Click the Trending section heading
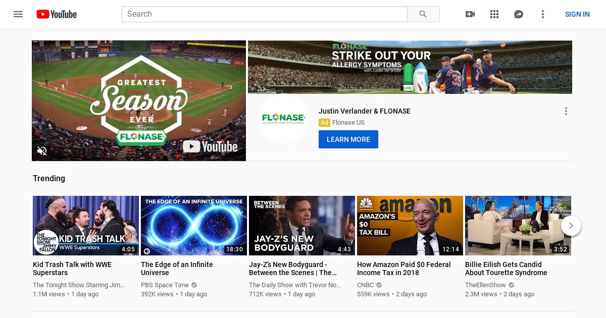Viewport: 606px width, 318px height. coord(49,179)
